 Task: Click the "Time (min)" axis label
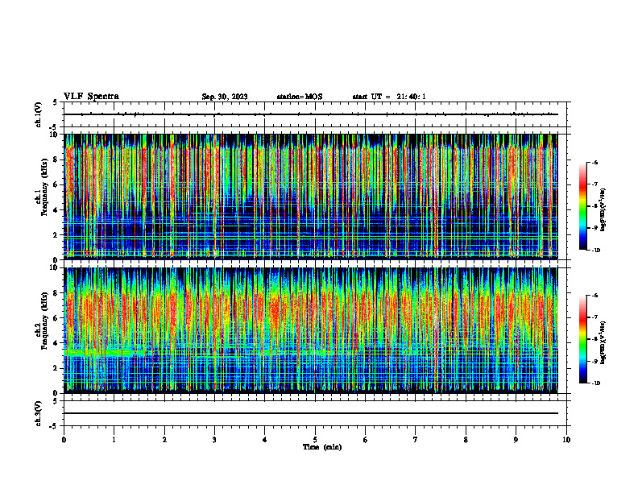click(322, 447)
